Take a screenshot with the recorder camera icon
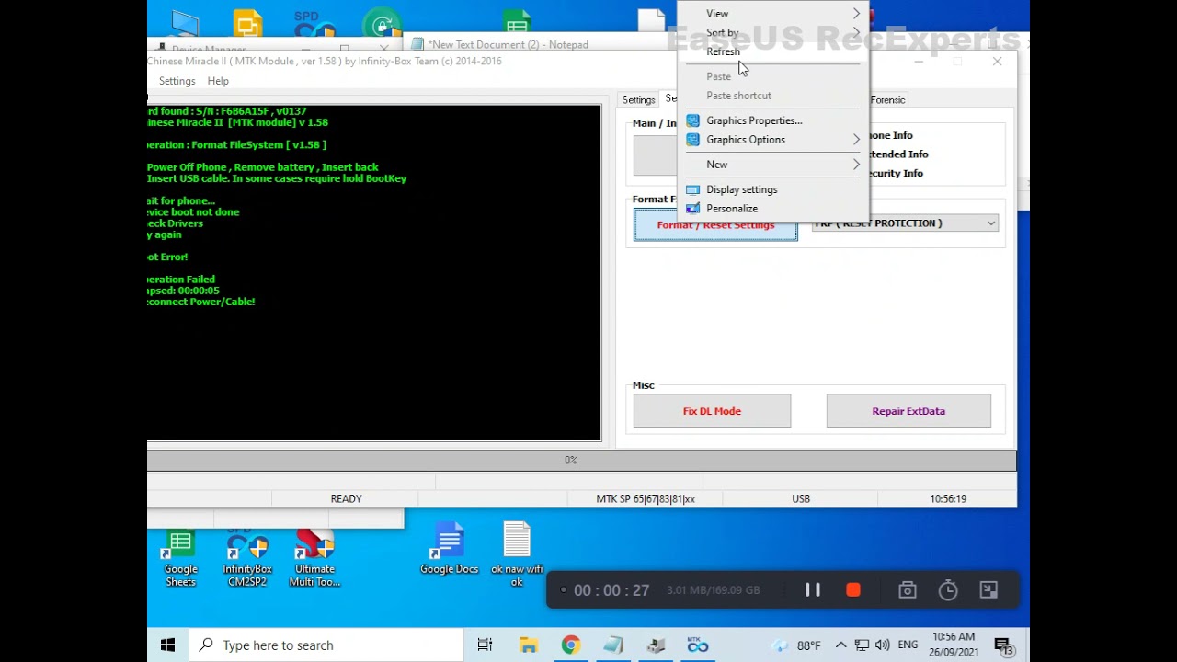Screen dimensions: 1177x662 [908, 590]
